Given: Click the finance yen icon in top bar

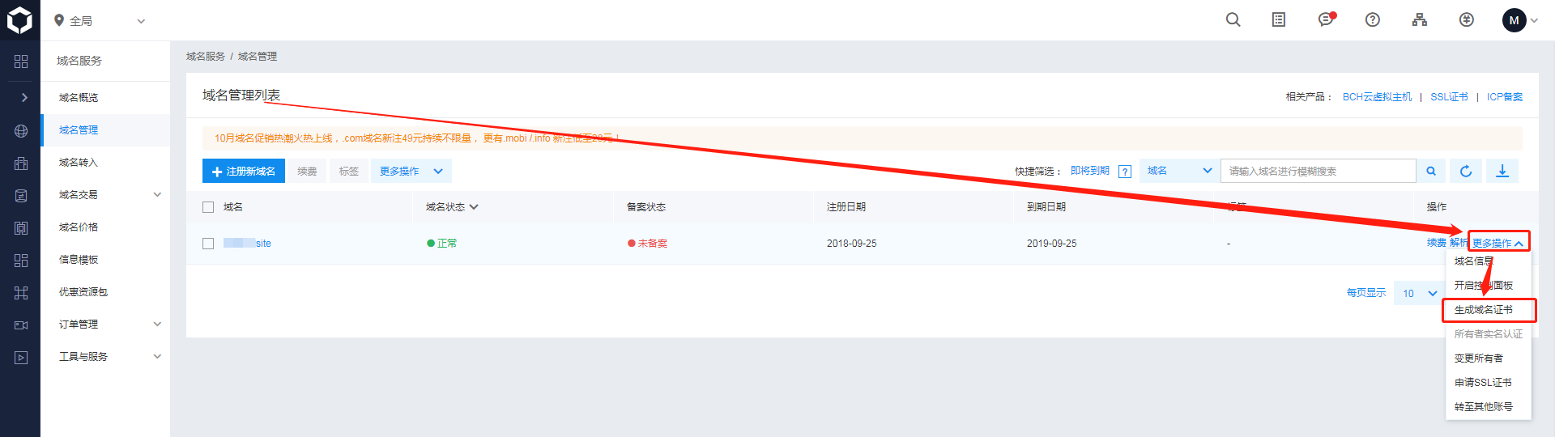Looking at the screenshot, I should (1467, 20).
